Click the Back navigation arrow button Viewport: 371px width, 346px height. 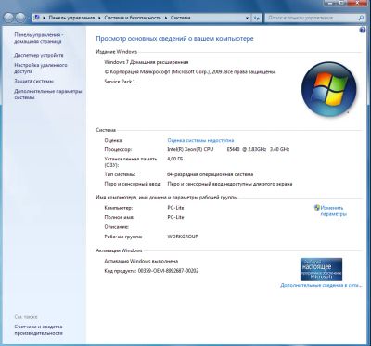click(9, 18)
